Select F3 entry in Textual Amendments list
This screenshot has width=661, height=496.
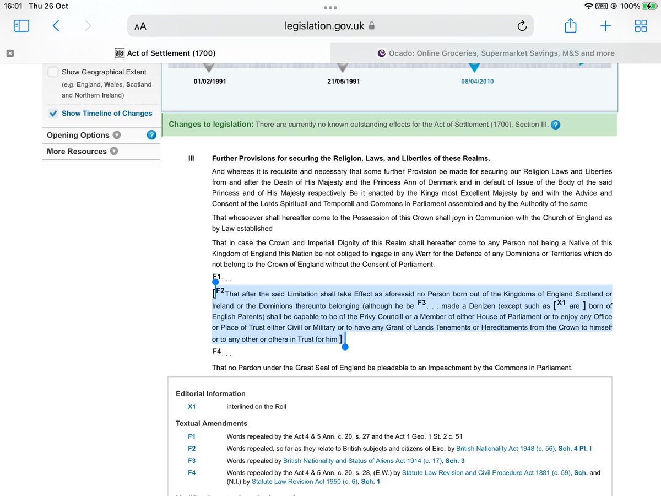(192, 461)
